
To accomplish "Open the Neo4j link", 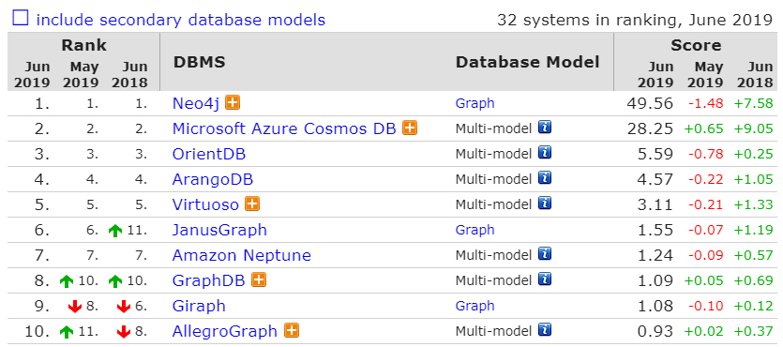I will (x=196, y=104).
